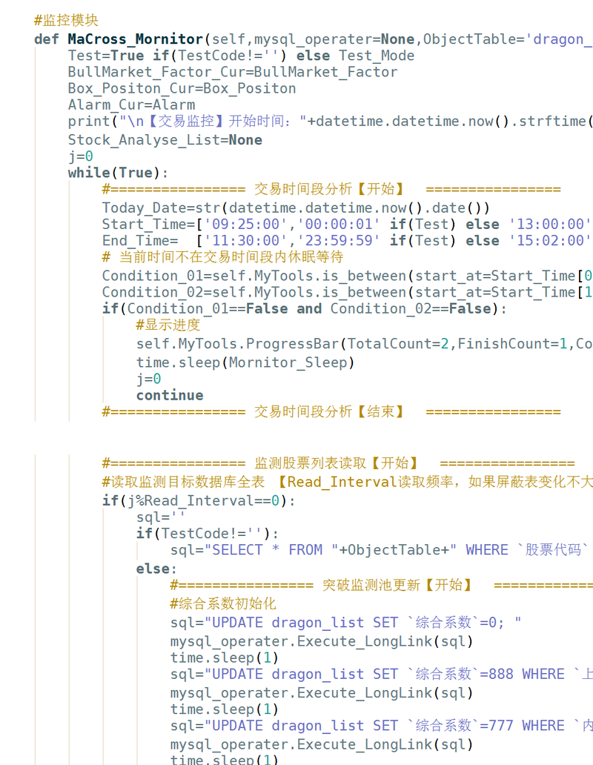Click the empty-string assignment line sql=''
The height and width of the screenshot is (765, 593).
pos(161,517)
